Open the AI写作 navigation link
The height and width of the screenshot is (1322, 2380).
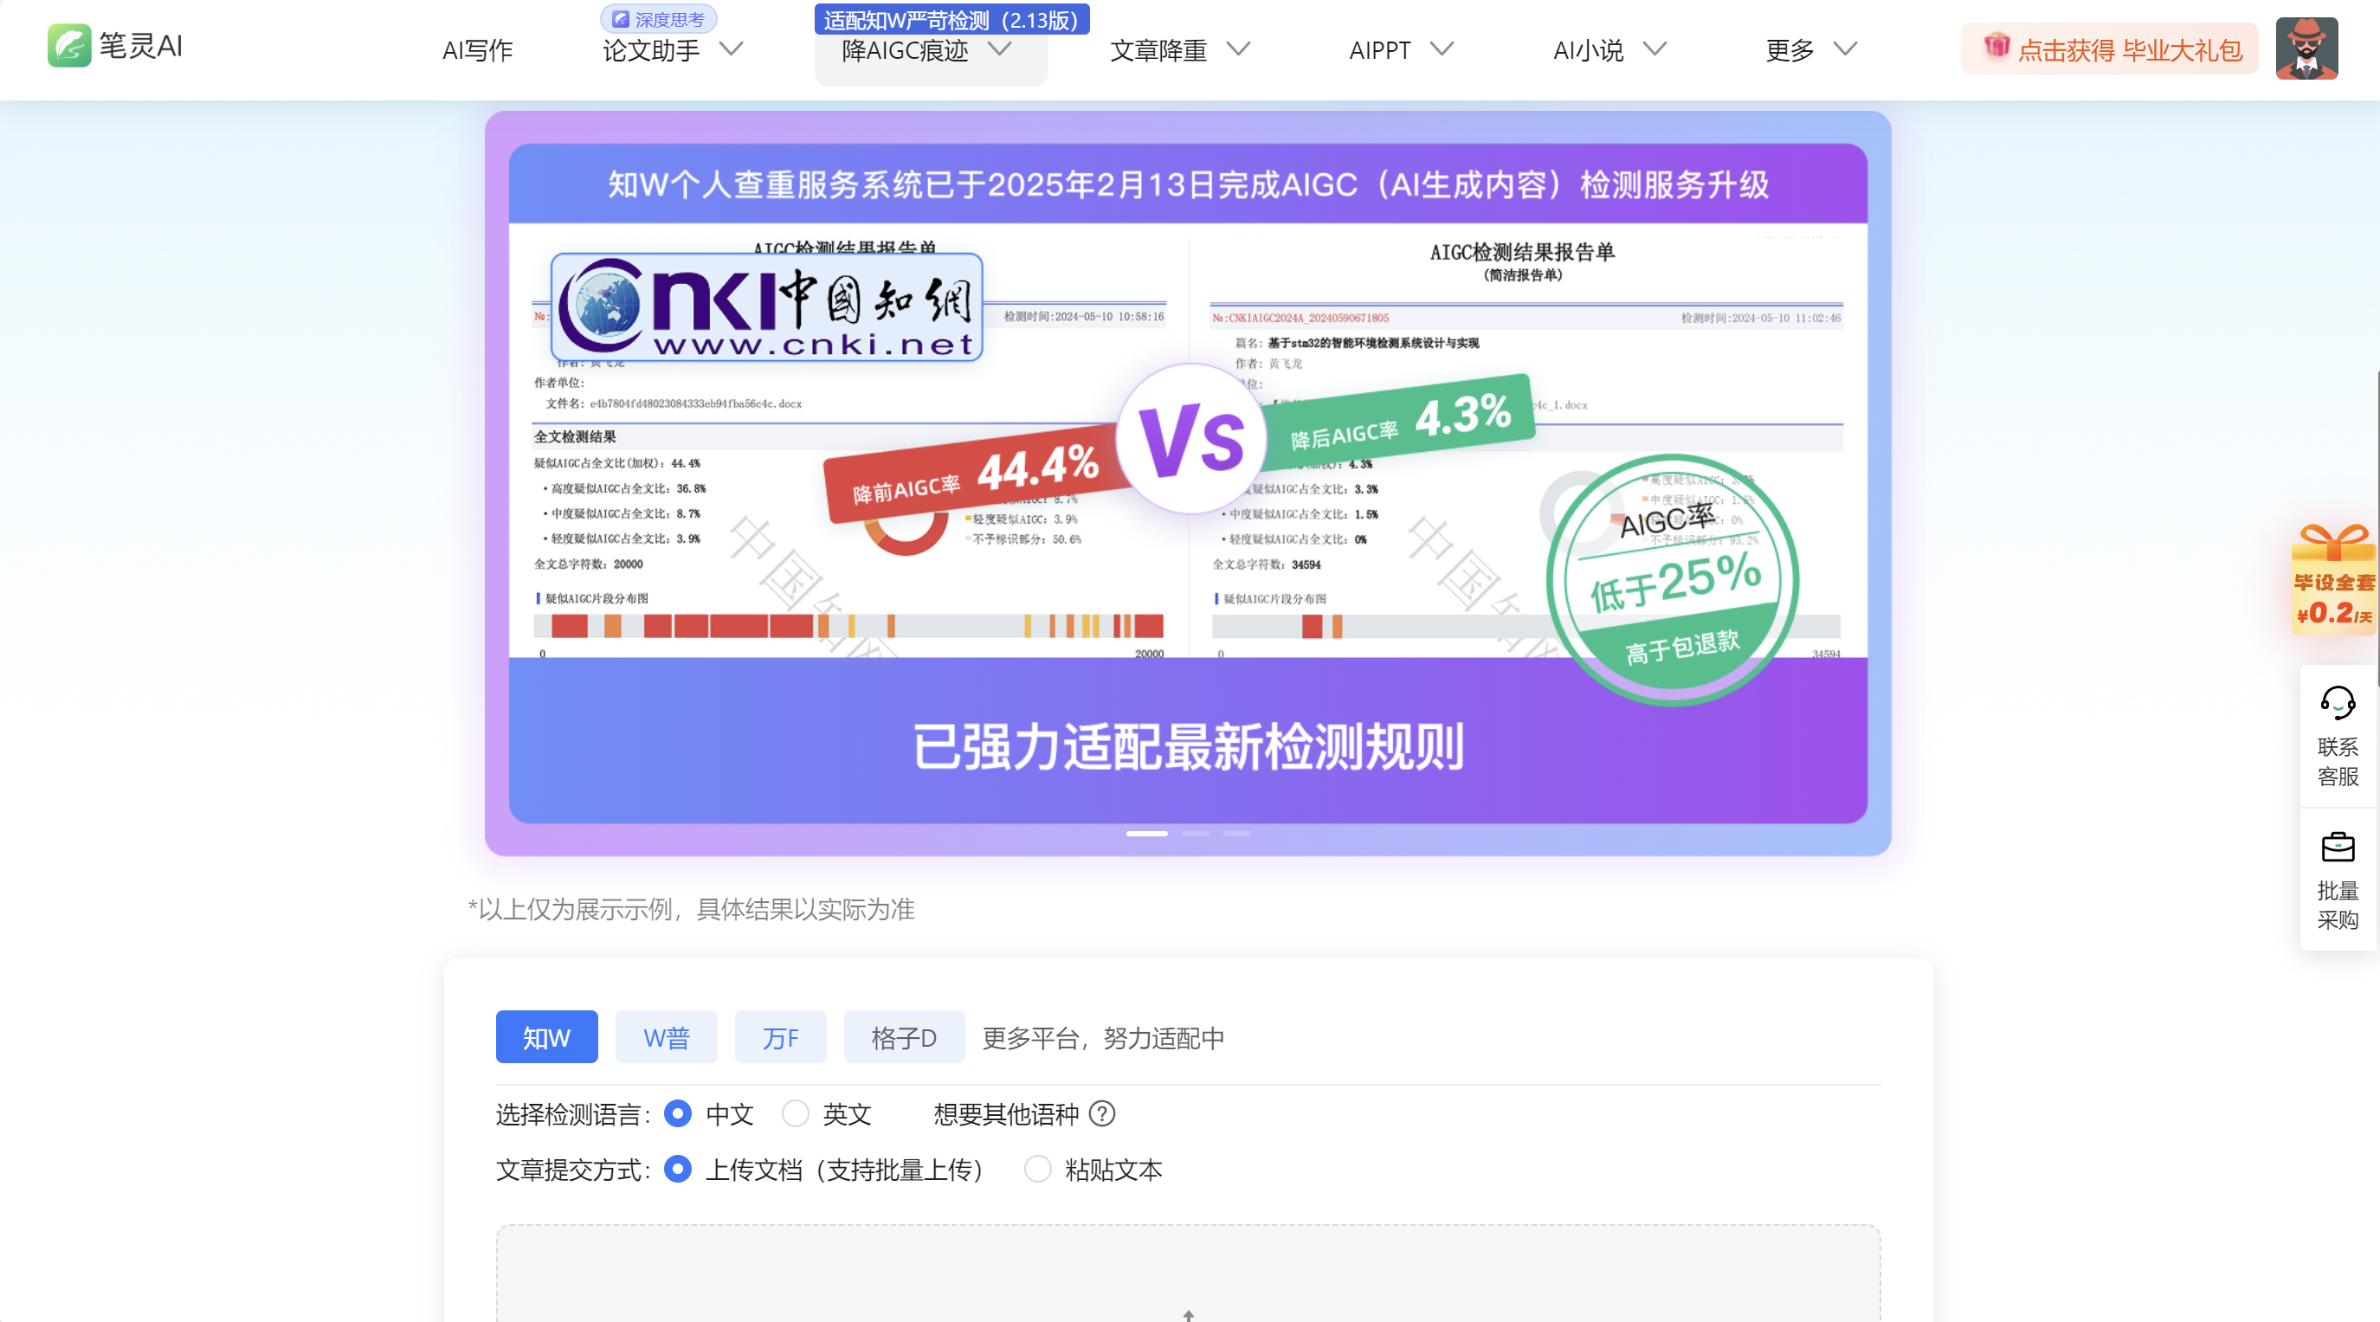tap(477, 50)
